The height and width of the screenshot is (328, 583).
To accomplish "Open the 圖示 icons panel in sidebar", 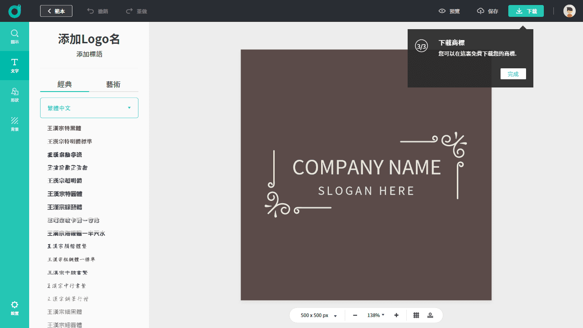I will tap(15, 36).
